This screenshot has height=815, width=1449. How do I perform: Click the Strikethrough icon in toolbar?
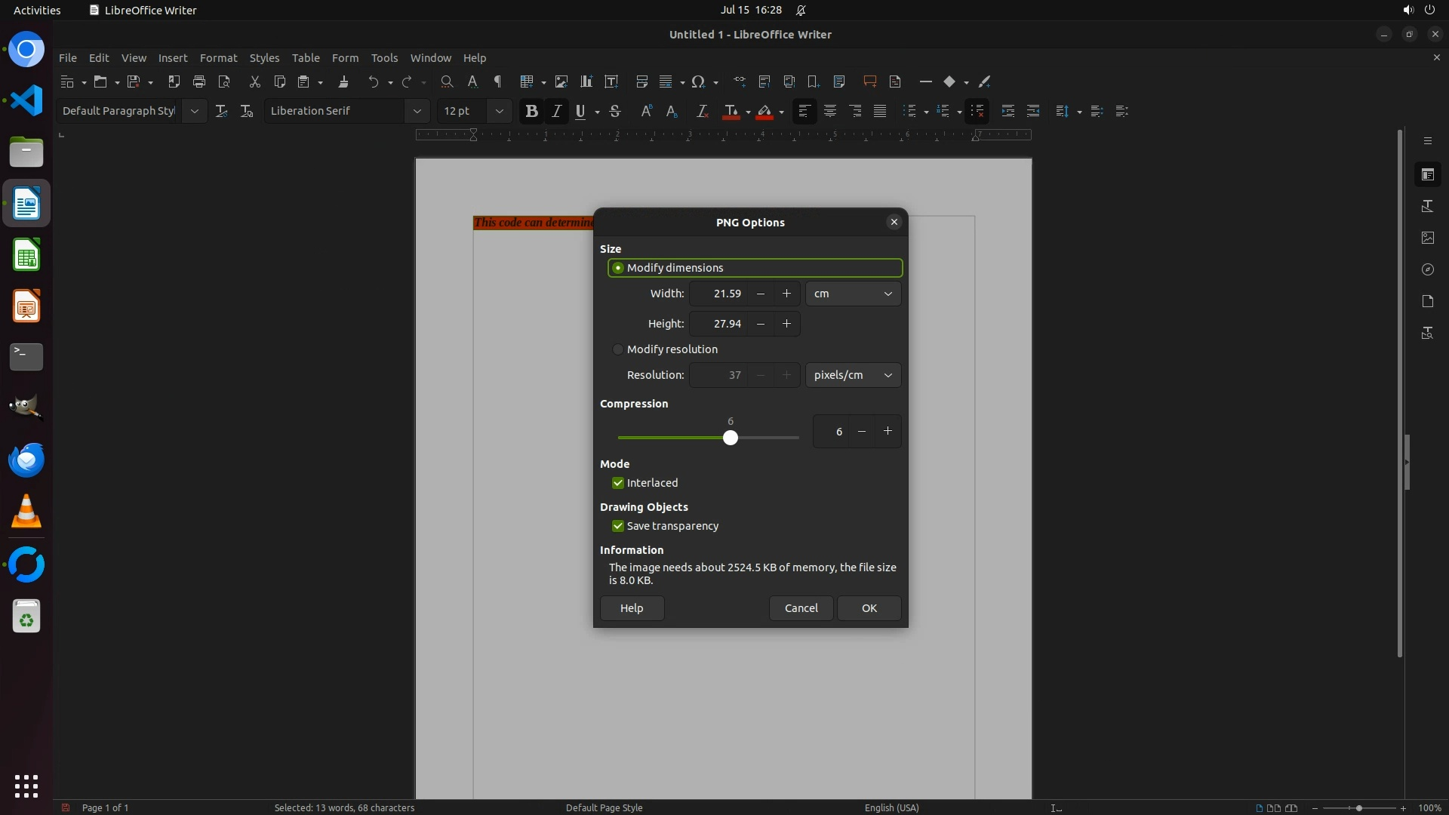point(615,112)
